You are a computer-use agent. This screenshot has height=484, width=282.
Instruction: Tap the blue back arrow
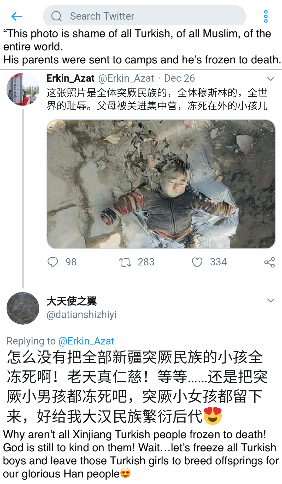click(x=17, y=16)
